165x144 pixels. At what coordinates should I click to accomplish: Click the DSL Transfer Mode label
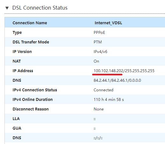coord(31,42)
